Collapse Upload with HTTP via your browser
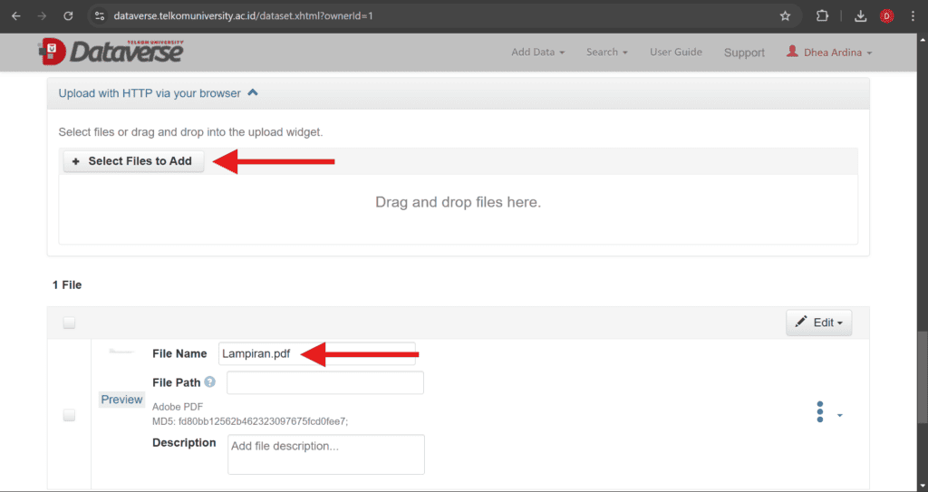 (158, 93)
